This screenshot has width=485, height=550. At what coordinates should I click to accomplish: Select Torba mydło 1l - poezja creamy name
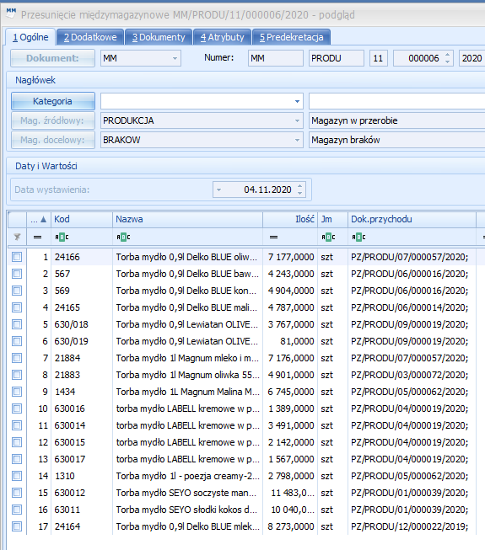[x=187, y=476]
